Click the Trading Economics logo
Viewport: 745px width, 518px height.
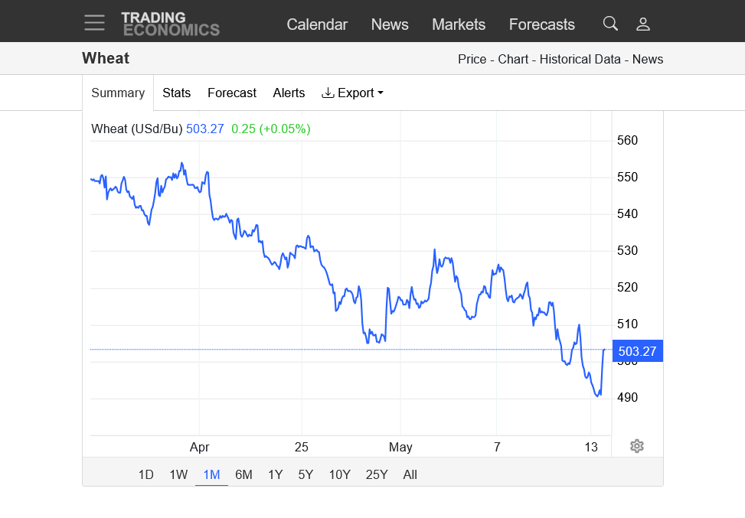pyautogui.click(x=170, y=24)
